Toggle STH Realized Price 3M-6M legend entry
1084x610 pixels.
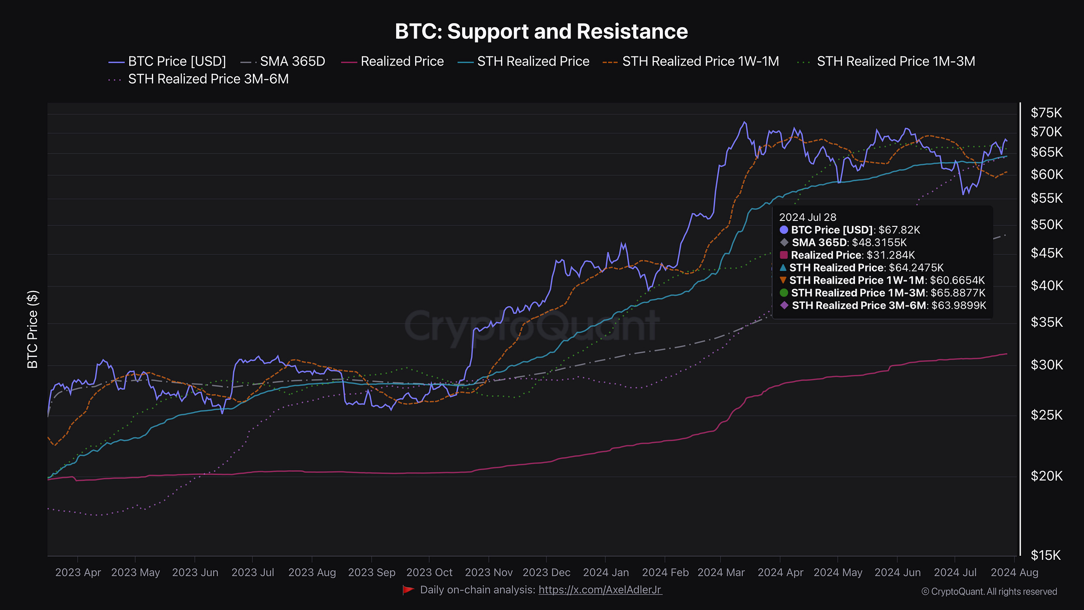(x=199, y=79)
